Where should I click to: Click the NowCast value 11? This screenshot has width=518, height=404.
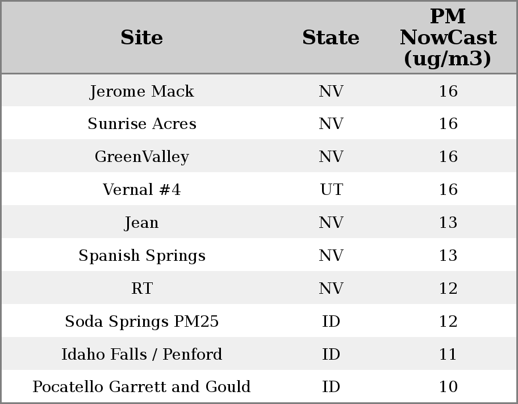click(x=448, y=355)
